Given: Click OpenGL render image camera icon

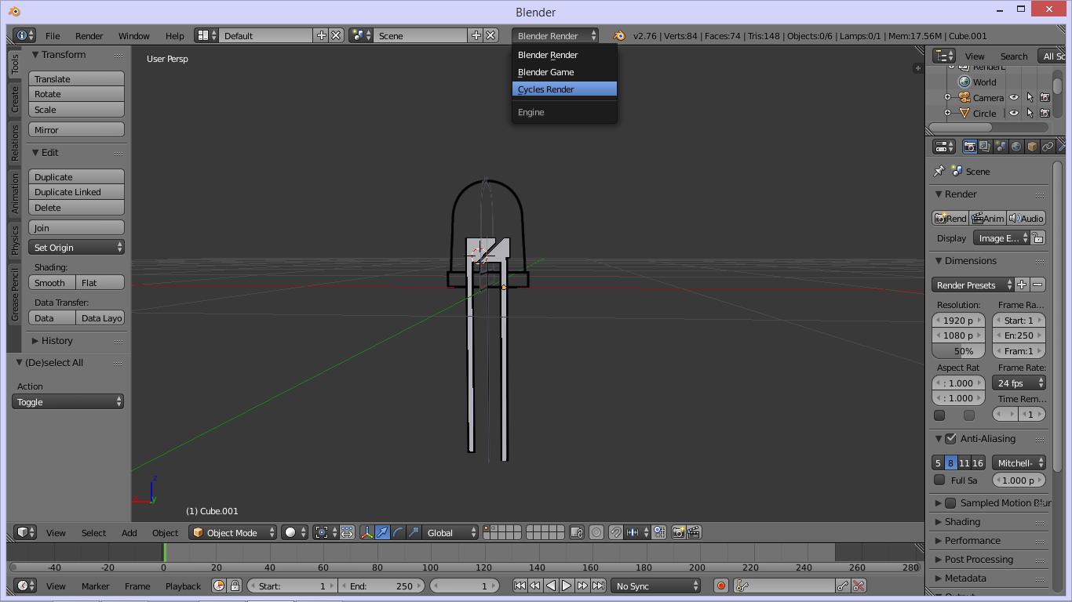Looking at the screenshot, I should click(x=679, y=532).
